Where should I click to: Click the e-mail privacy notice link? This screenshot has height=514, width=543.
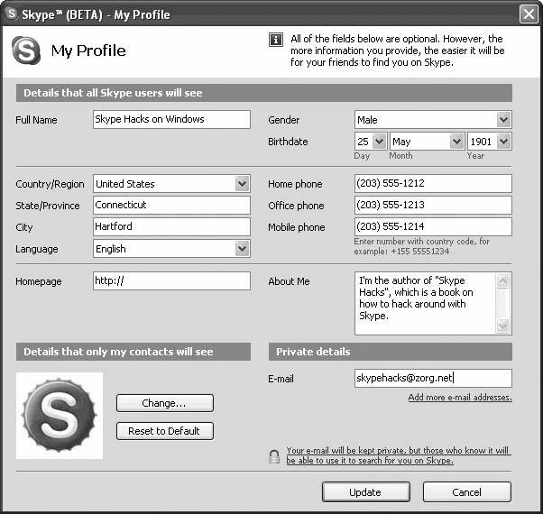click(398, 455)
